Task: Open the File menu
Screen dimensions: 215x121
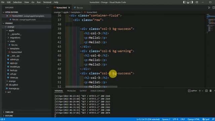Action: click(3, 2)
